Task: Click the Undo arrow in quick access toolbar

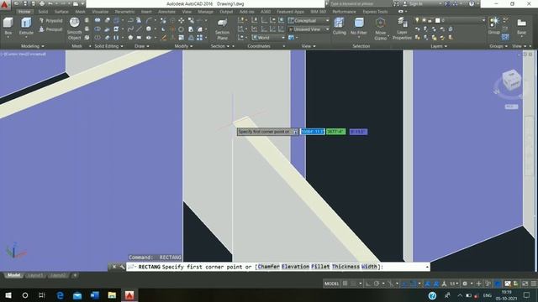Action: pyautogui.click(x=50, y=3)
